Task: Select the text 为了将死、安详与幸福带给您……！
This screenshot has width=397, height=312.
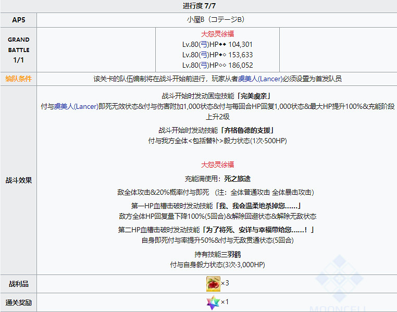Action: 257,230
